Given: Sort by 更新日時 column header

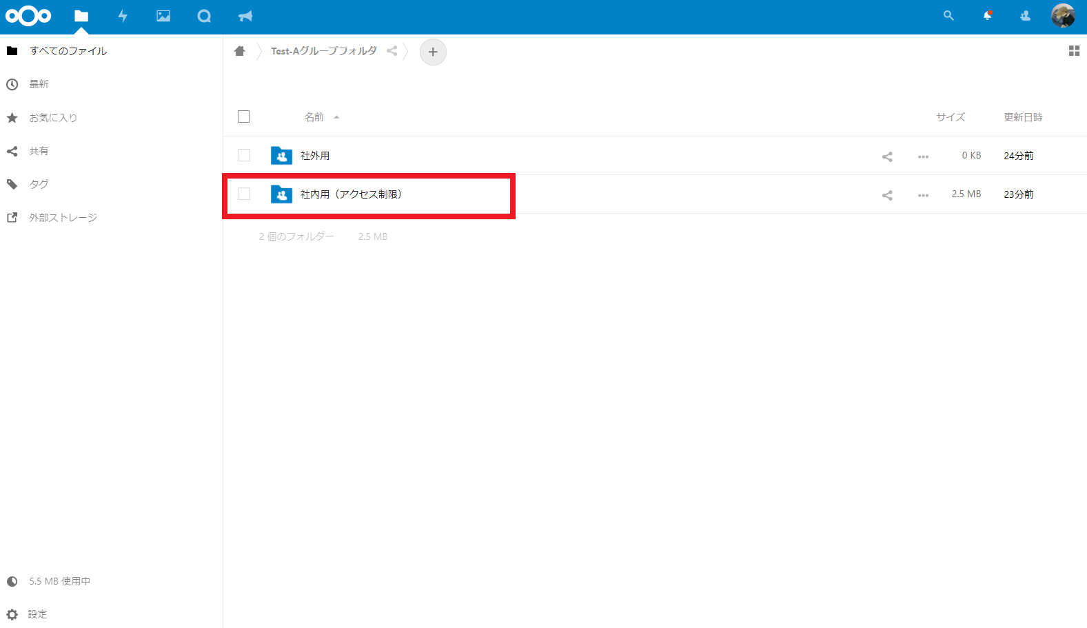Looking at the screenshot, I should 1023,117.
